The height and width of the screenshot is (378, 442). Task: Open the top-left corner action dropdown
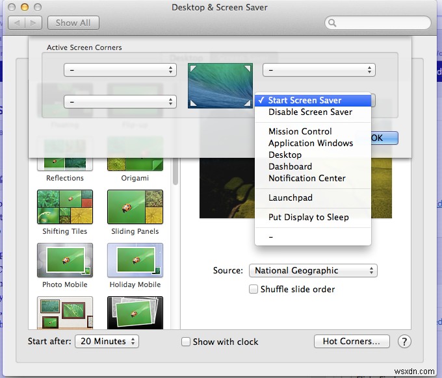click(x=120, y=70)
